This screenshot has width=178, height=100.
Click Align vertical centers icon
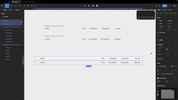point(170,13)
